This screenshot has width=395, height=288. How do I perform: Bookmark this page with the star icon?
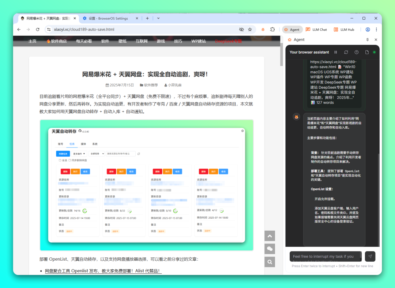250,30
